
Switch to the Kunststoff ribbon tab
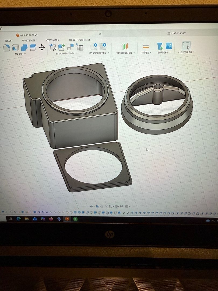29,40
